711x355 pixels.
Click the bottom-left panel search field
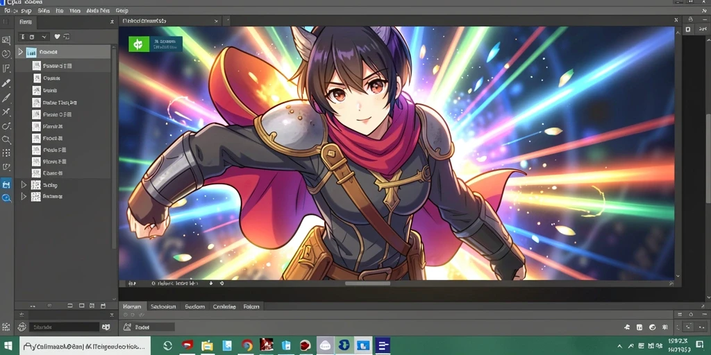coord(65,327)
